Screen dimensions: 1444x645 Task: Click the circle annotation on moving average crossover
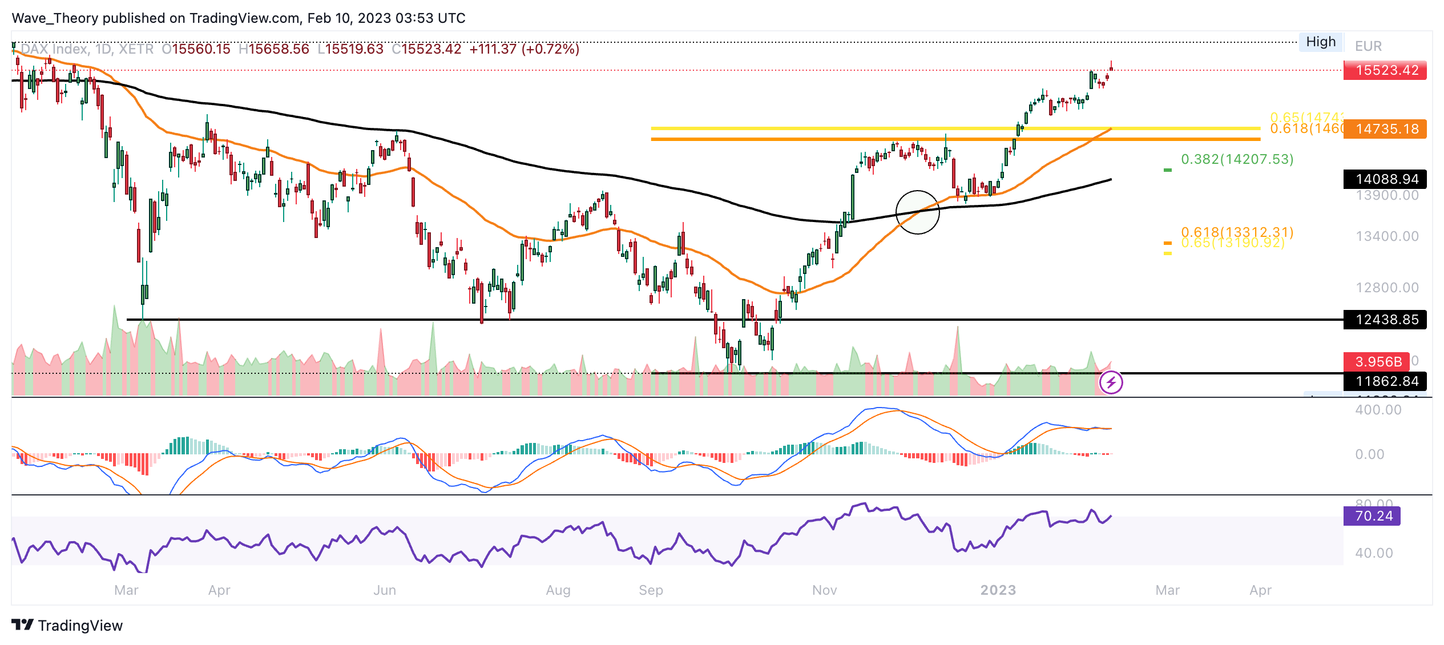917,212
